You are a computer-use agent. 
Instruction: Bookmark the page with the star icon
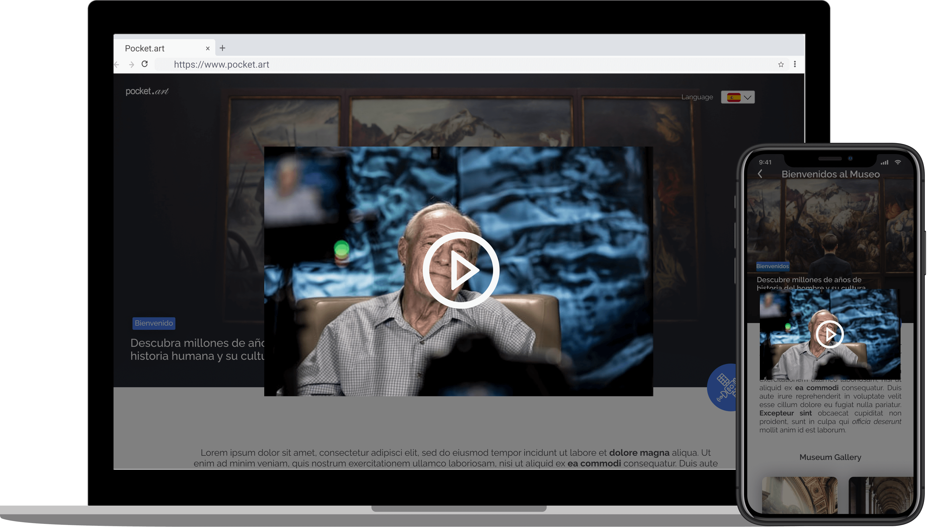coord(781,65)
